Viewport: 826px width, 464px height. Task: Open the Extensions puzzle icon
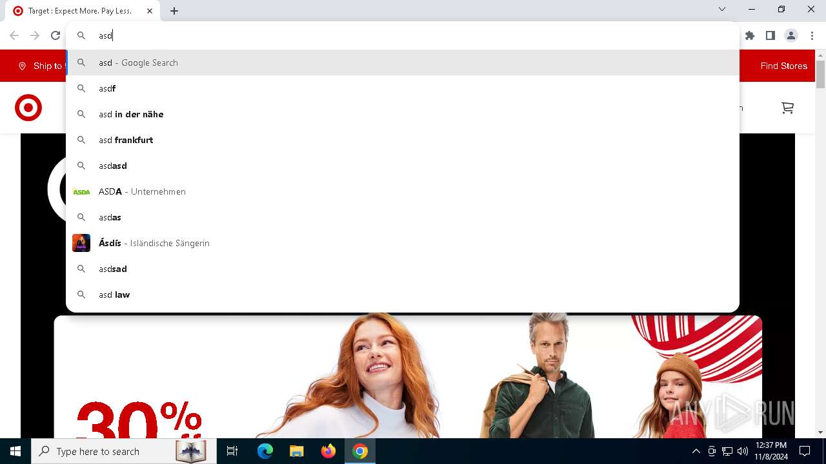pyautogui.click(x=750, y=35)
